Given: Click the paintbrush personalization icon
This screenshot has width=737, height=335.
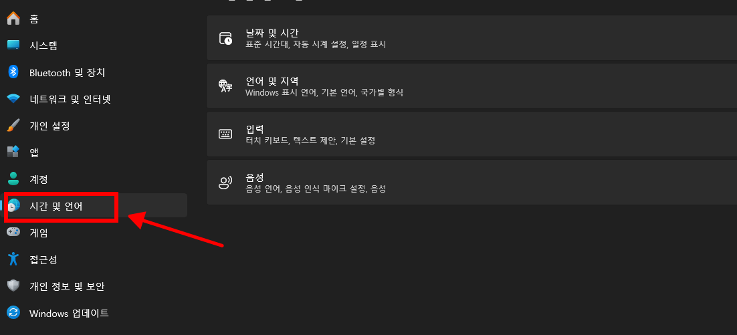Looking at the screenshot, I should tap(13, 126).
